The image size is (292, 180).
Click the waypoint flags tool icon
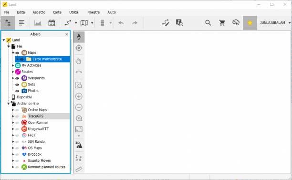pyautogui.click(x=79, y=158)
